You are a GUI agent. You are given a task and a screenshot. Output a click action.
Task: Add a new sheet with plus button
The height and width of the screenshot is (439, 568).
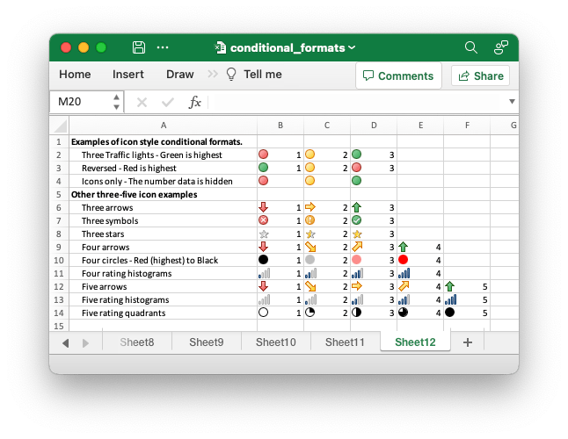coord(468,342)
